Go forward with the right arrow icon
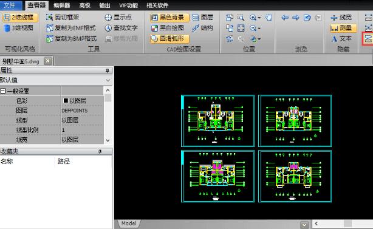The width and height of the screenshot is (373, 229). [296, 18]
